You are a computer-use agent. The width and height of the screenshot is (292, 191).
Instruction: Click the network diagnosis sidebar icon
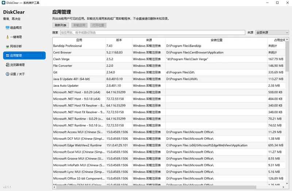[7, 46]
